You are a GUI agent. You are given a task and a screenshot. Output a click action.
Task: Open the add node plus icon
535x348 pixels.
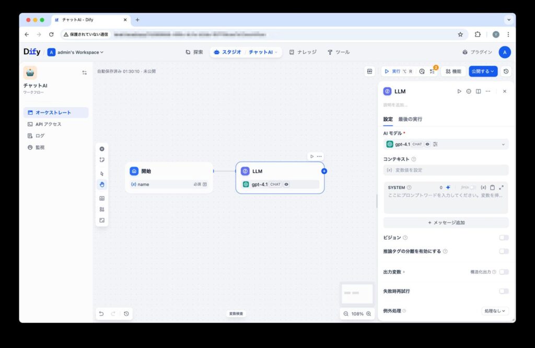point(102,149)
